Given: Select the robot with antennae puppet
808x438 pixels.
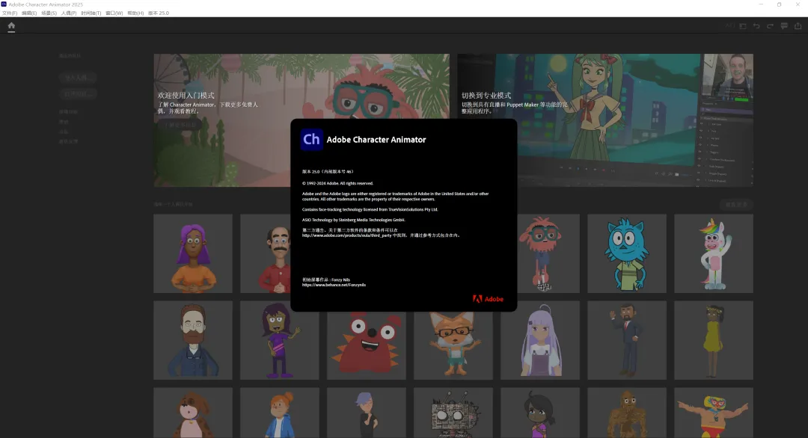Looking at the screenshot, I should pos(453,413).
